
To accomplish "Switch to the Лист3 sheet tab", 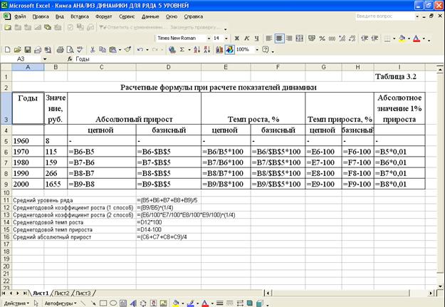I will [x=83, y=293].
